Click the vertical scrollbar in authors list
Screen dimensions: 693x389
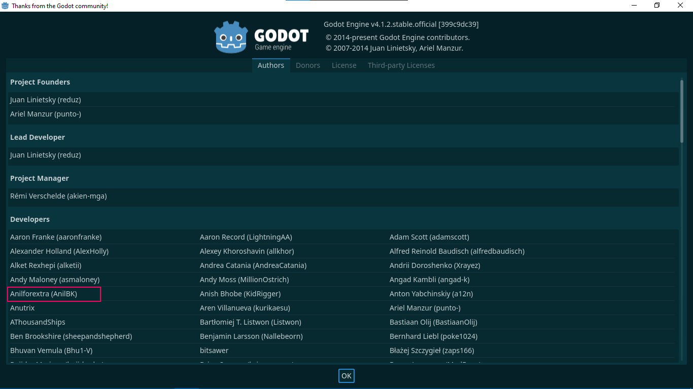pyautogui.click(x=681, y=111)
